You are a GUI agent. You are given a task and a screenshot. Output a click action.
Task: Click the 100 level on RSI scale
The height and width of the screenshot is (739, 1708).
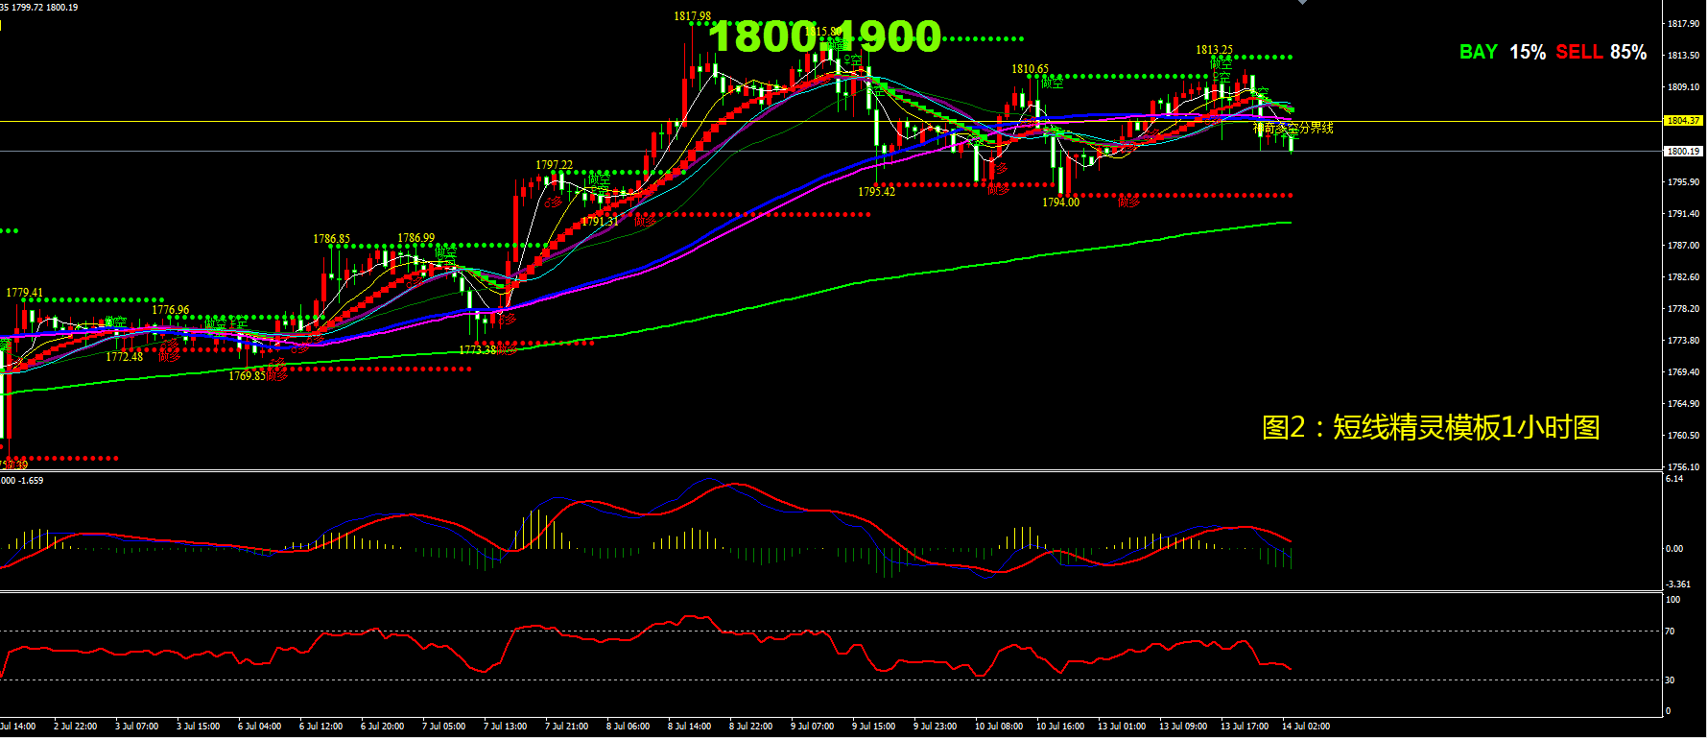1673,600
